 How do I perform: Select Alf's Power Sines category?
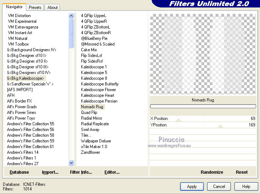tap(21, 112)
